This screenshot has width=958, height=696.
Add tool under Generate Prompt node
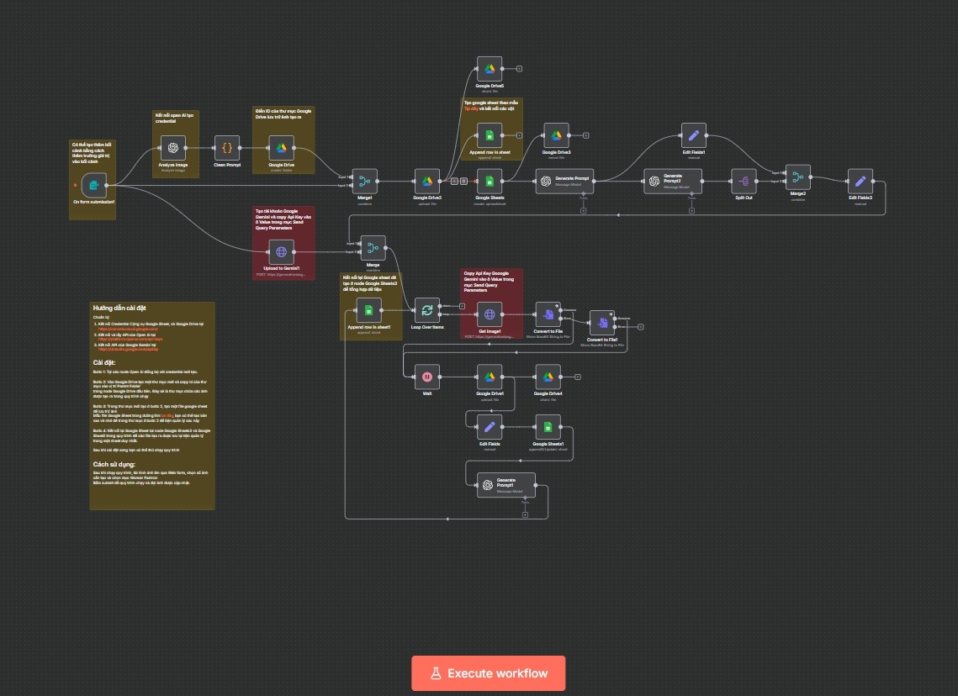(582, 209)
